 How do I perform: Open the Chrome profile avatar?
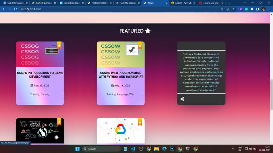264,9
